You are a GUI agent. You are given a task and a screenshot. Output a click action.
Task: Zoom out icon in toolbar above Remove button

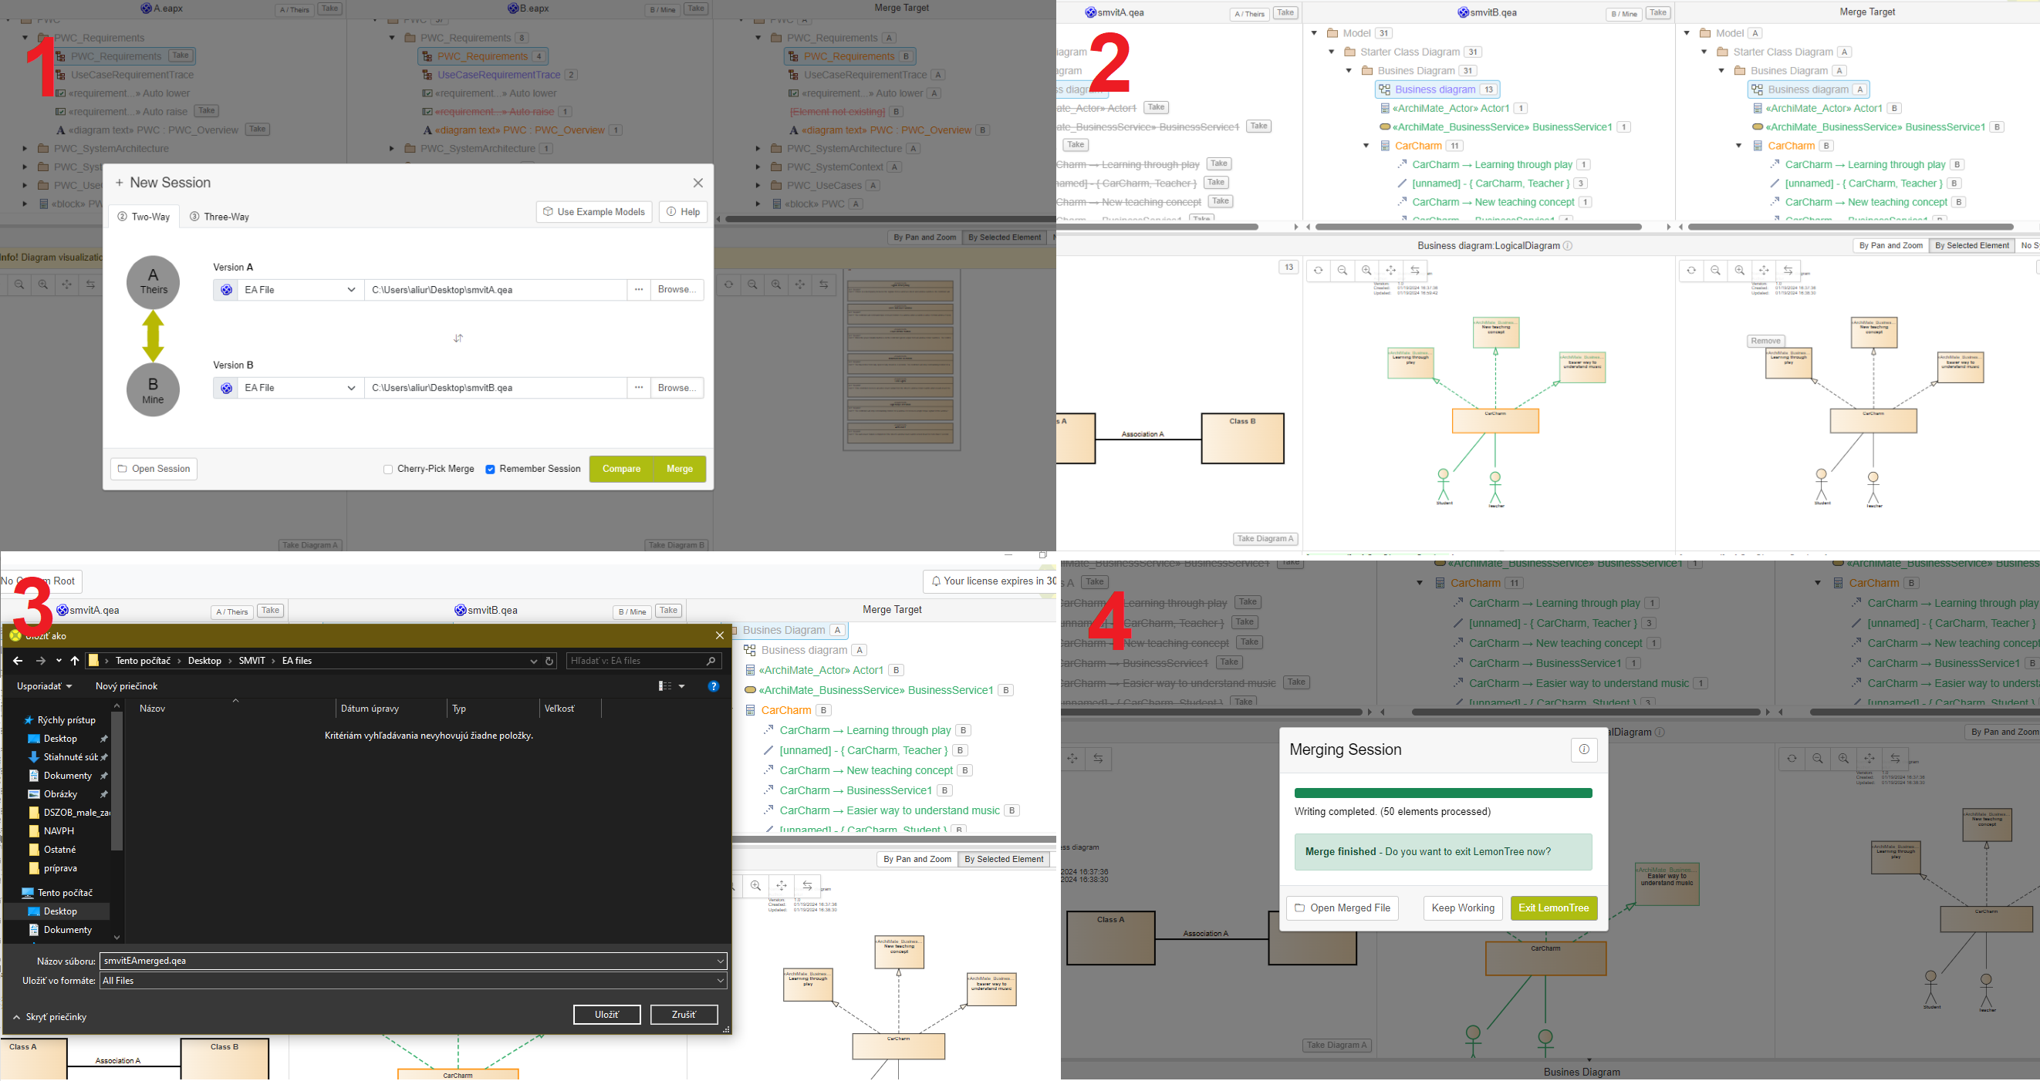point(1715,271)
